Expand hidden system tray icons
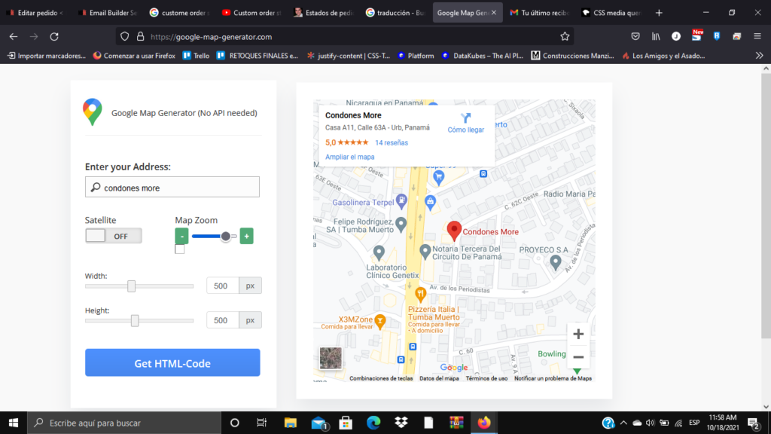Screen dimensions: 771x434 pos(623,423)
